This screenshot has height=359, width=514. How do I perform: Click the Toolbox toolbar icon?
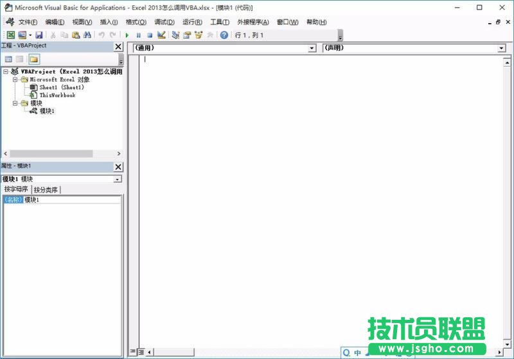coord(210,35)
